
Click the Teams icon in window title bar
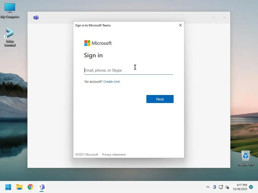tap(36, 17)
